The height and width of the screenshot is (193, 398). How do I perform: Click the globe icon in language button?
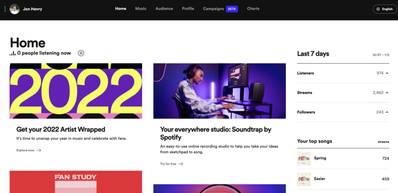pos(378,9)
